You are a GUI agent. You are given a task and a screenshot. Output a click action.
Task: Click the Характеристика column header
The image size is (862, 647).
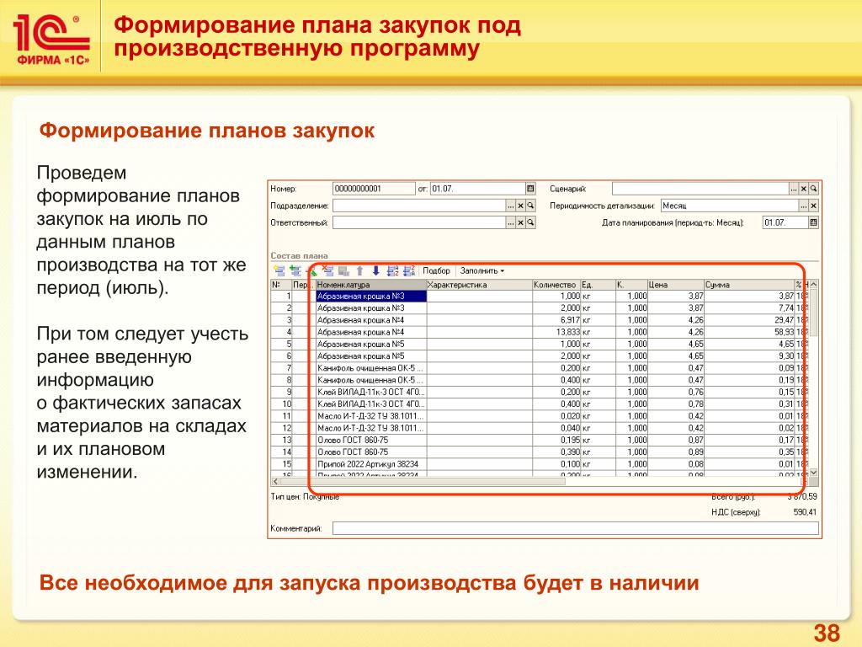coord(479,285)
